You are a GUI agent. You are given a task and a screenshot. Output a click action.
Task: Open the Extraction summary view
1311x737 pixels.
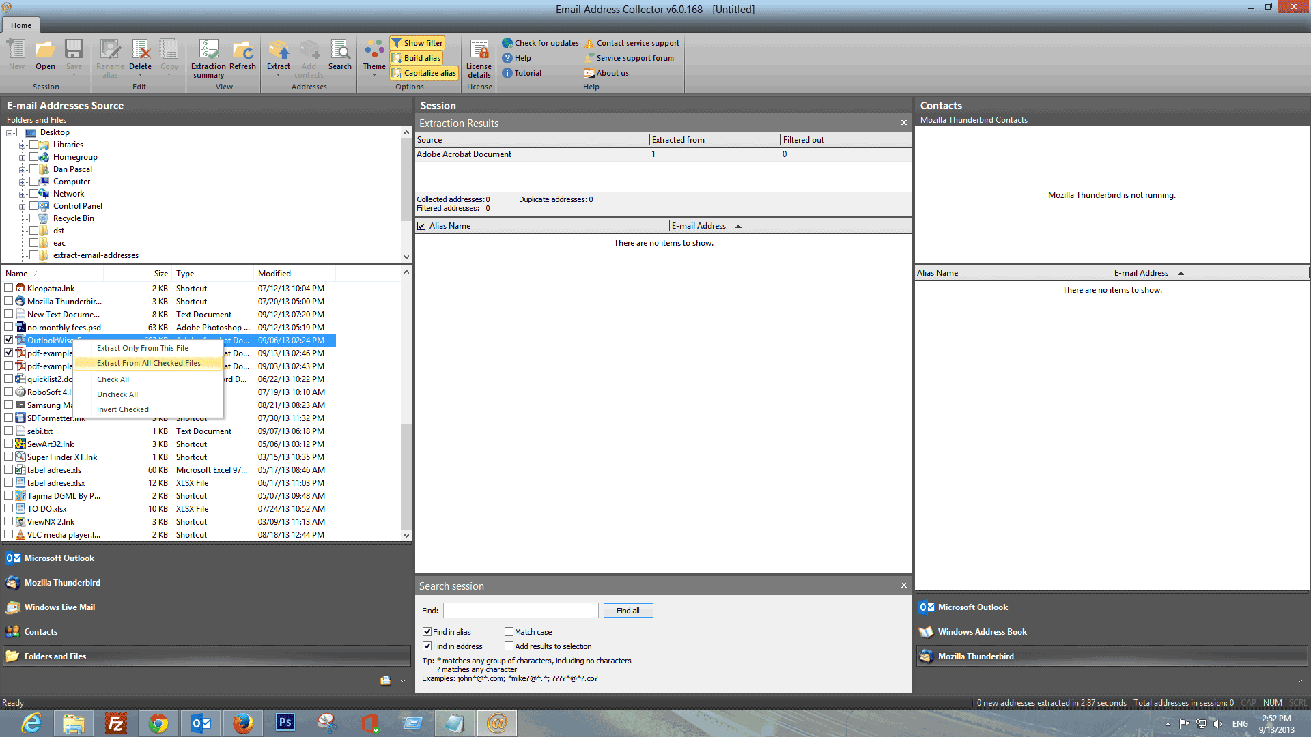(208, 59)
